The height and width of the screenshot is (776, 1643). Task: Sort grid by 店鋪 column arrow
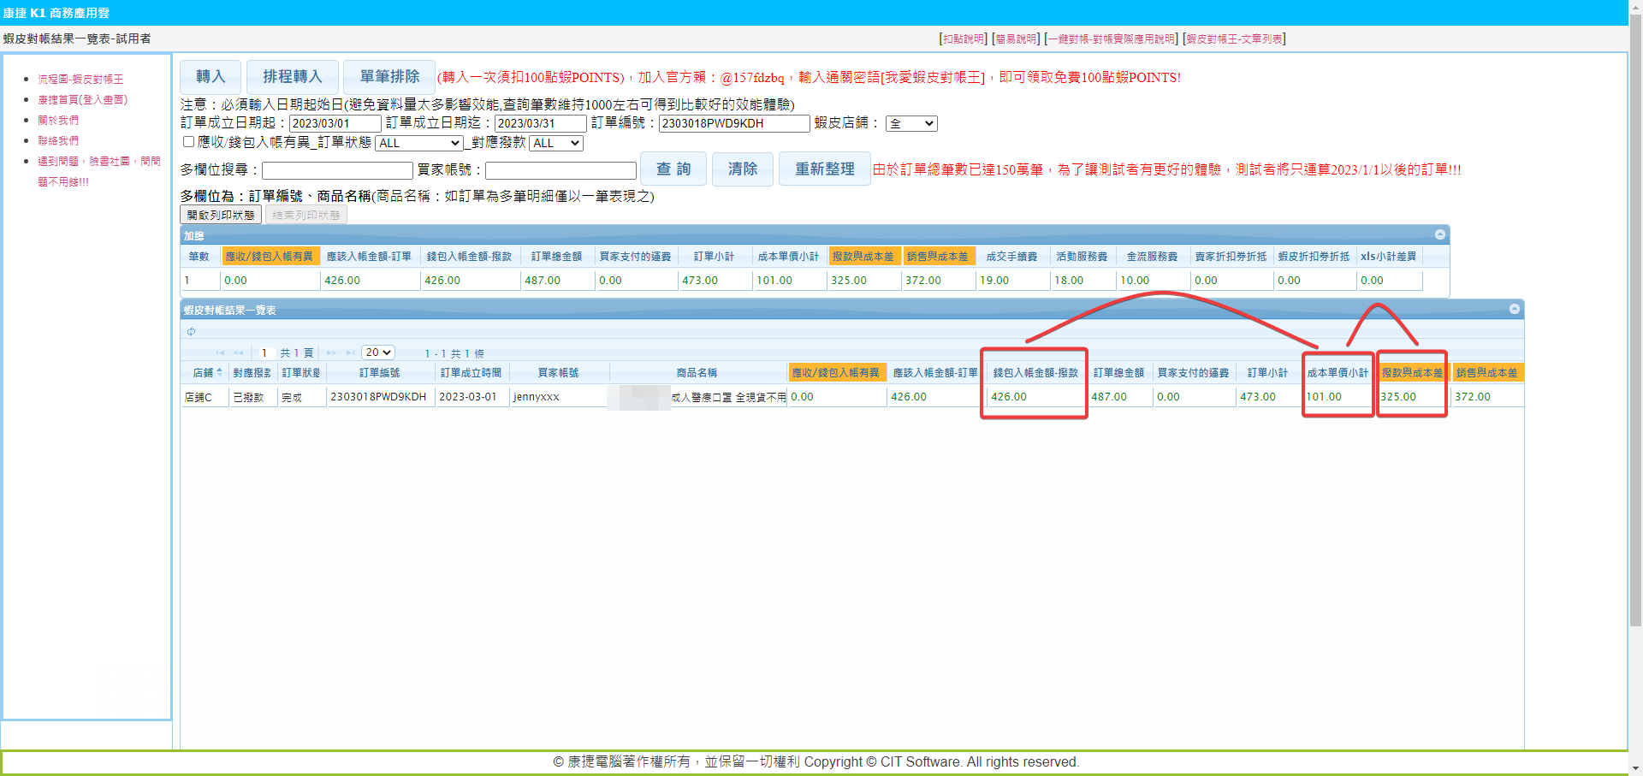pos(219,372)
